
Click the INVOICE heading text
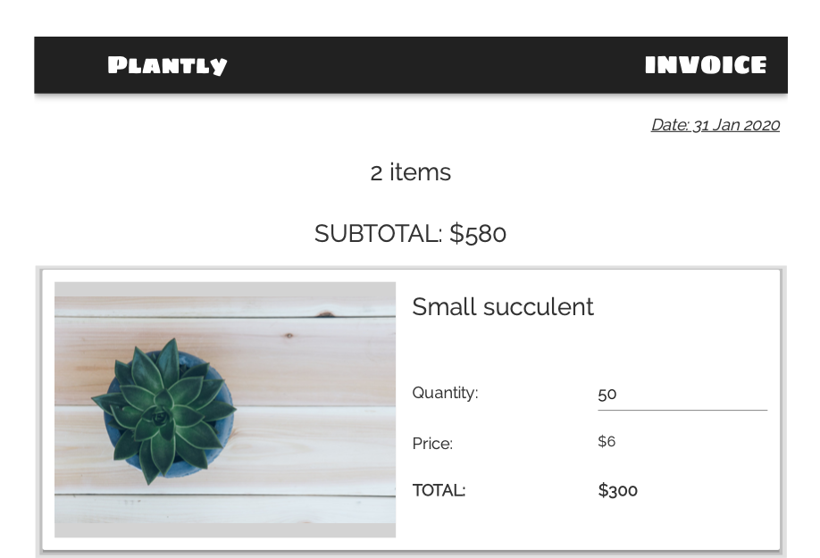705,65
